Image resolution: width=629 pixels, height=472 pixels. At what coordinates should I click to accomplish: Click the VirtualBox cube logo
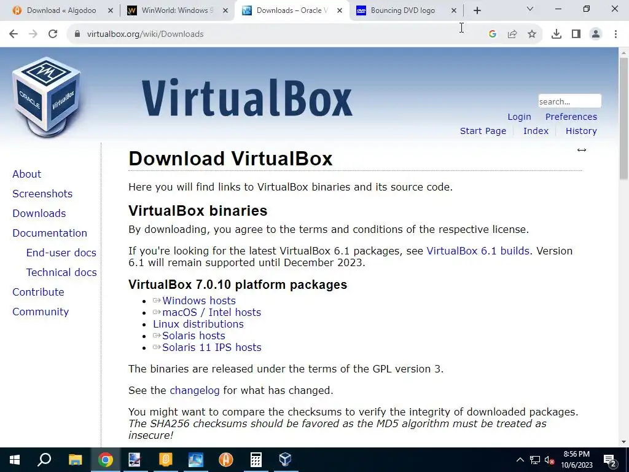[x=46, y=96]
